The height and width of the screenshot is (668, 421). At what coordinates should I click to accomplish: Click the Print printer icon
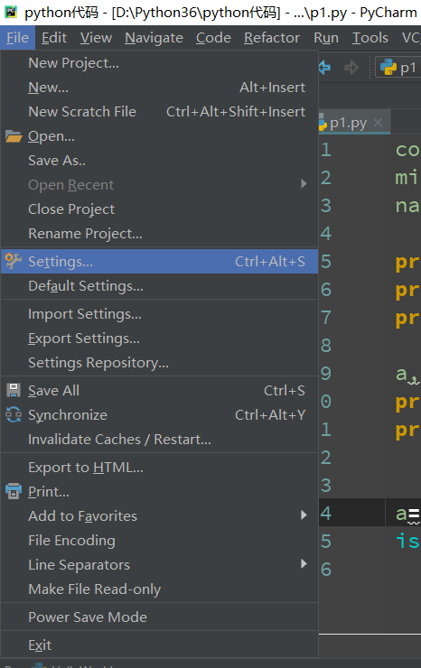14,491
